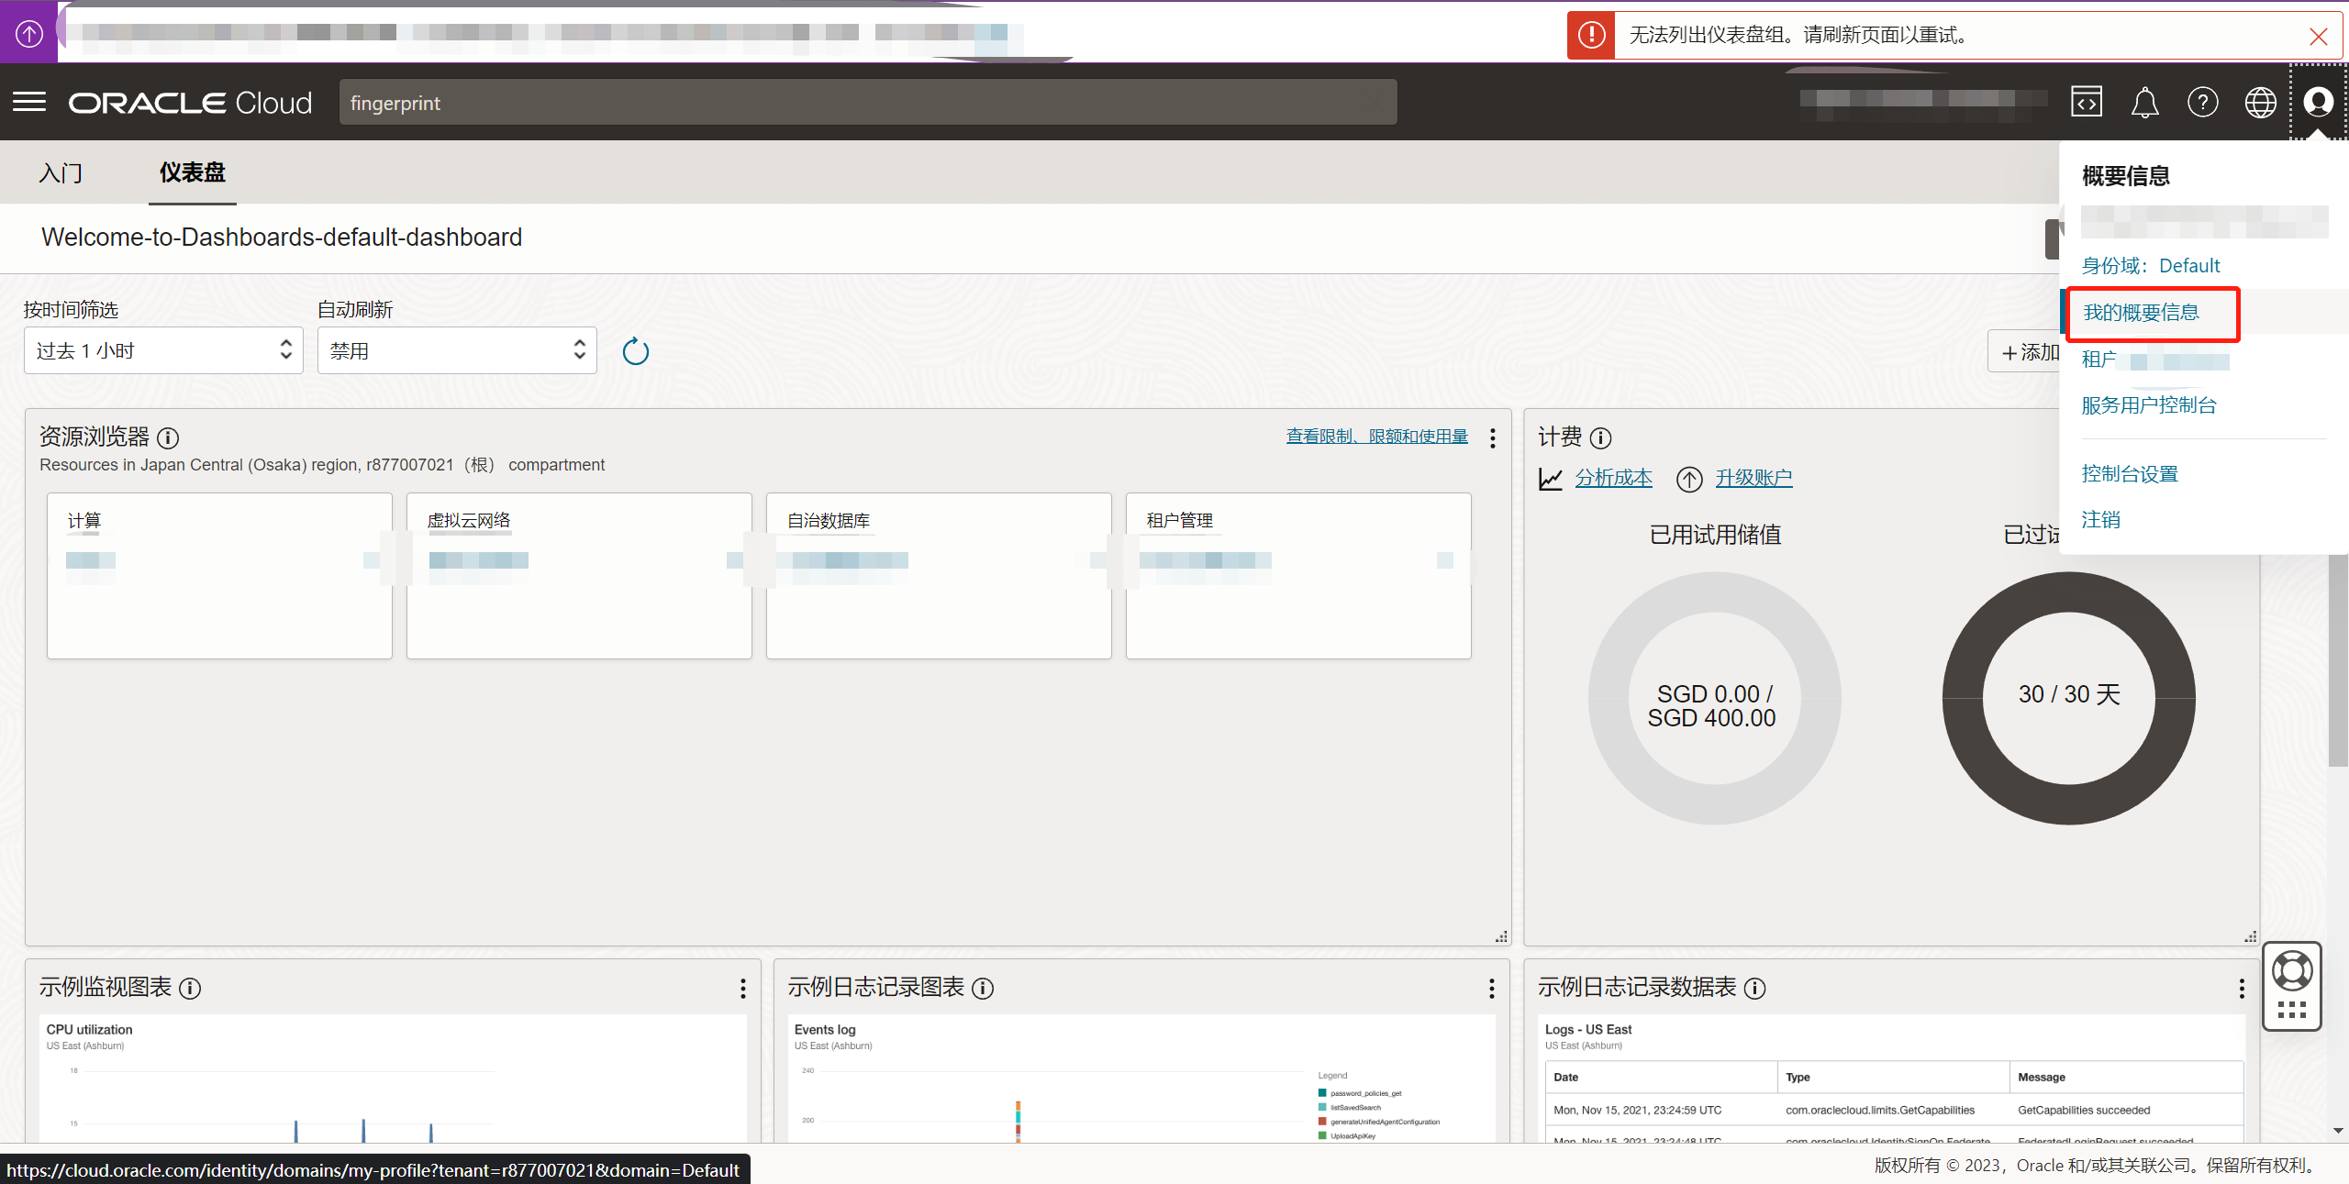Dismiss the red error notification banner

2318,36
